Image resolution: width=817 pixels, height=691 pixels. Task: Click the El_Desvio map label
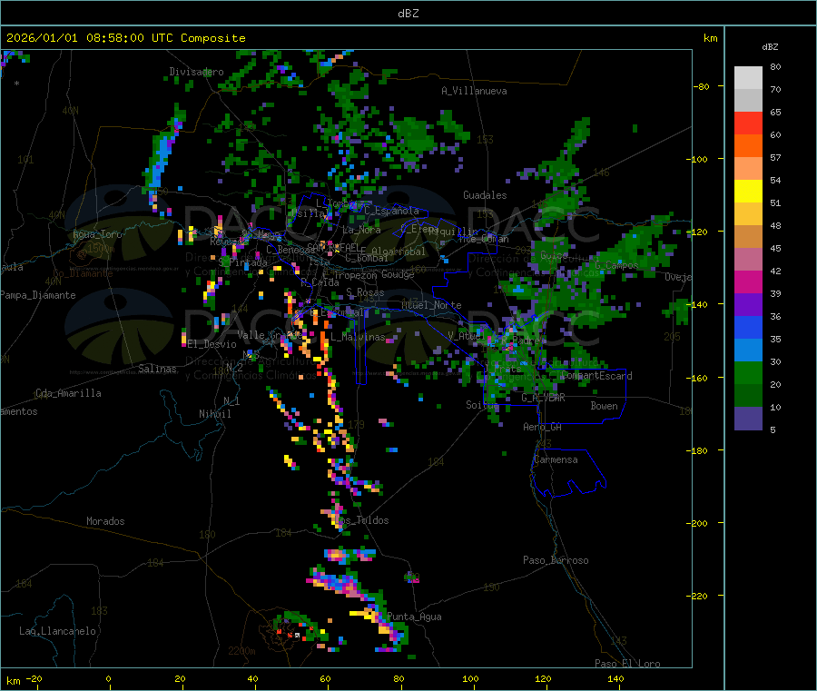point(212,344)
